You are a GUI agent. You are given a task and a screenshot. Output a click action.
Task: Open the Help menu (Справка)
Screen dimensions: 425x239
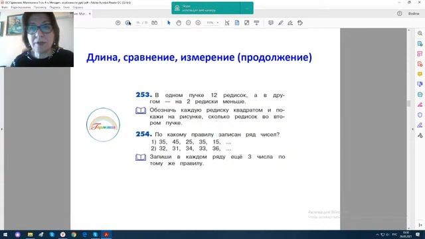(x=78, y=7)
